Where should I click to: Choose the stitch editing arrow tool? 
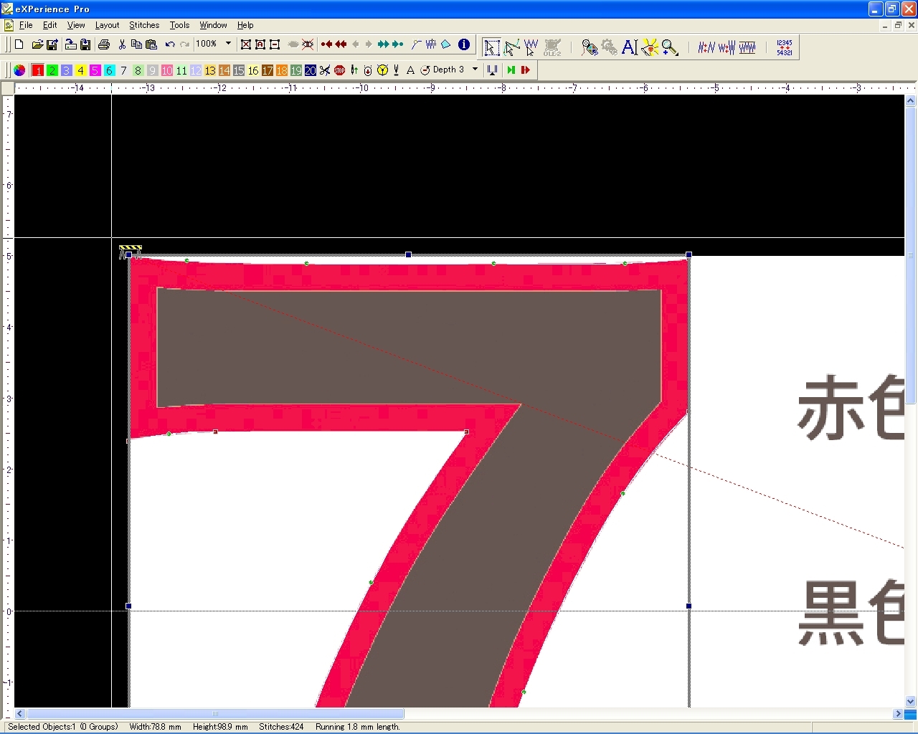(531, 47)
